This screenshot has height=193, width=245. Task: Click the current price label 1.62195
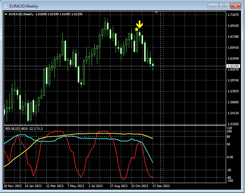[x=232, y=66]
